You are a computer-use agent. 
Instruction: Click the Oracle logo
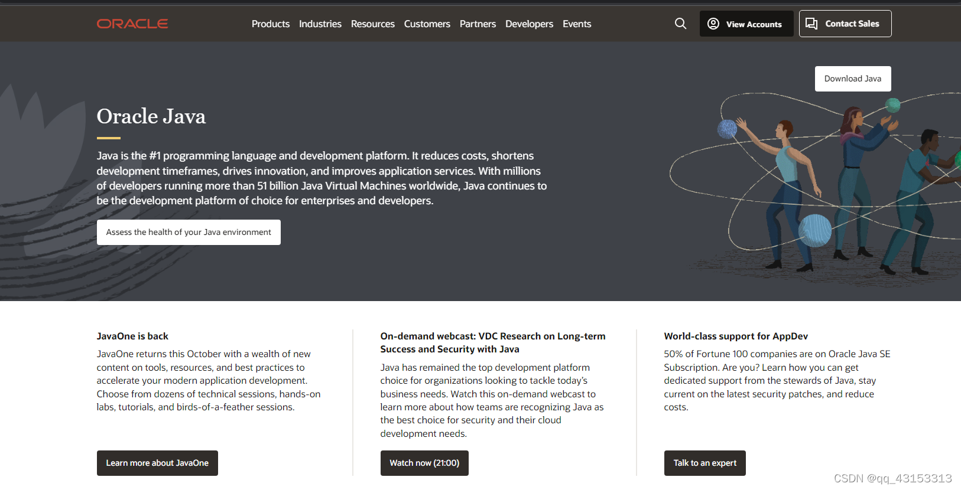click(x=132, y=24)
